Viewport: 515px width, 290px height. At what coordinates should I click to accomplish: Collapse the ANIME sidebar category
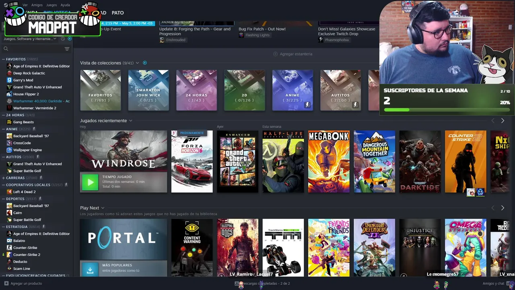click(x=4, y=129)
